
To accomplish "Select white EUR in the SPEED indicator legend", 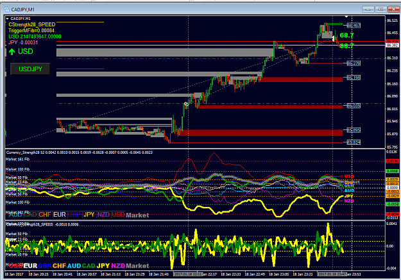I will point(30,266).
